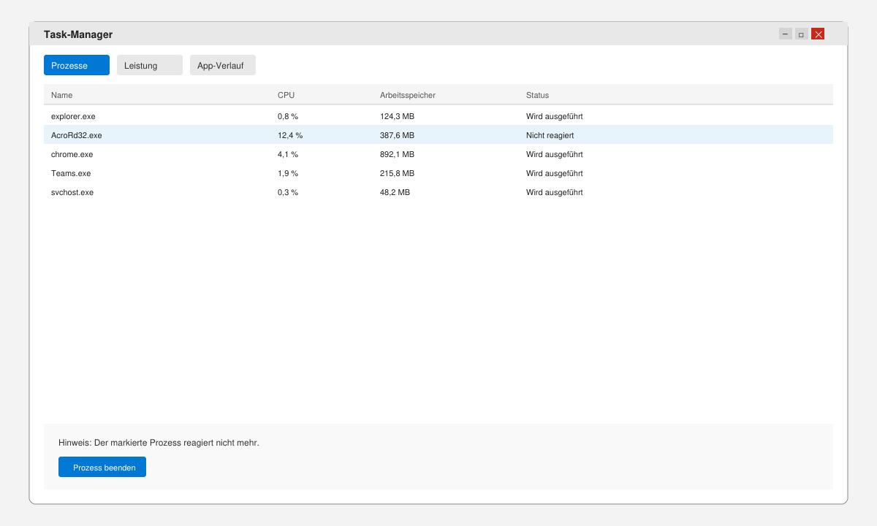
Task: Minimize the Task-Manager window
Action: (786, 34)
